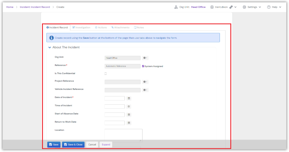Open the trent.dixon user menu

pos(223,7)
